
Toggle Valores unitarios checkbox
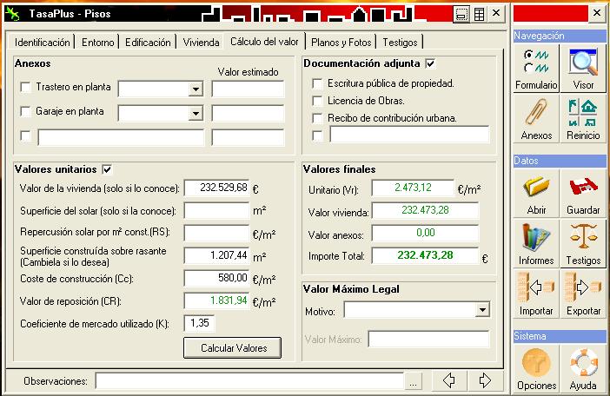click(107, 169)
